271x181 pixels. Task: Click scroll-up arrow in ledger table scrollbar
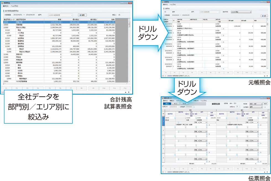(267, 20)
